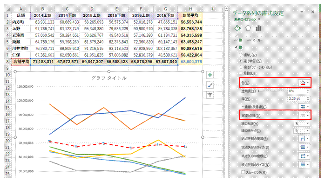325x181 pixels.
Task: Enable the スムージング(M) checkbox
Action: pyautogui.click(x=243, y=172)
